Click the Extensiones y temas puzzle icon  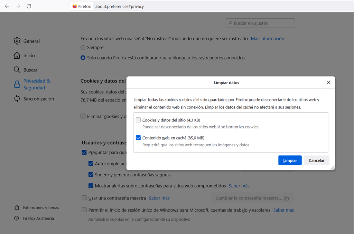click(x=17, y=207)
